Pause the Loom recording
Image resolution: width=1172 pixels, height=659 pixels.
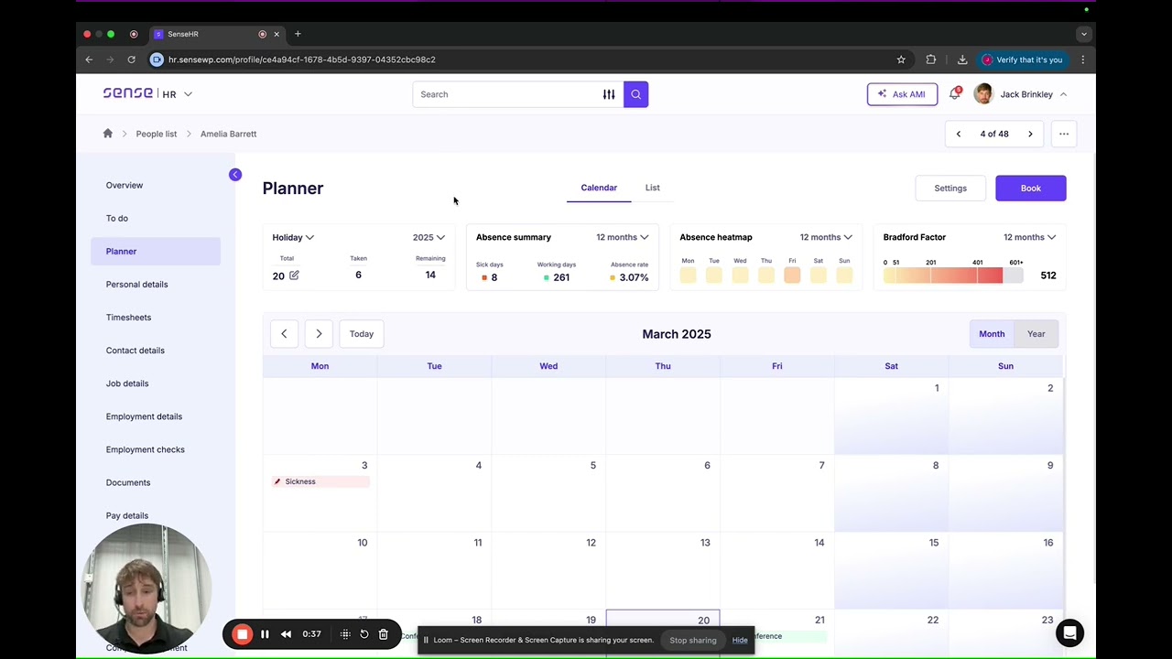point(265,634)
